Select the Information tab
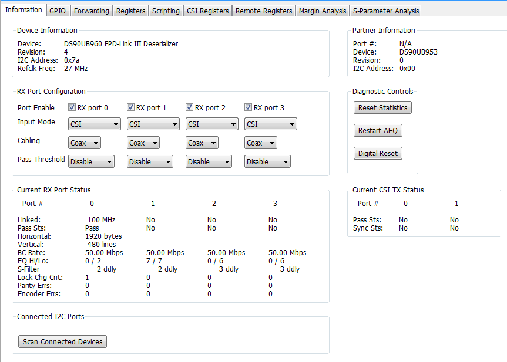Image resolution: width=507 pixels, height=362 pixels. pyautogui.click(x=23, y=10)
